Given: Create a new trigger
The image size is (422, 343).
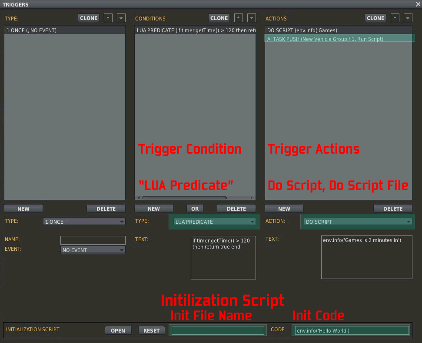Looking at the screenshot, I should (x=23, y=208).
